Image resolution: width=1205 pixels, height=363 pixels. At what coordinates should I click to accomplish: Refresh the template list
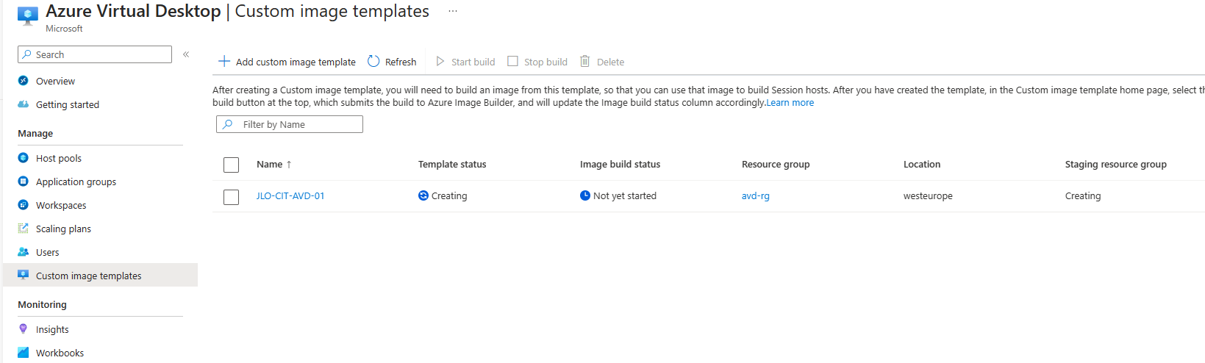392,62
